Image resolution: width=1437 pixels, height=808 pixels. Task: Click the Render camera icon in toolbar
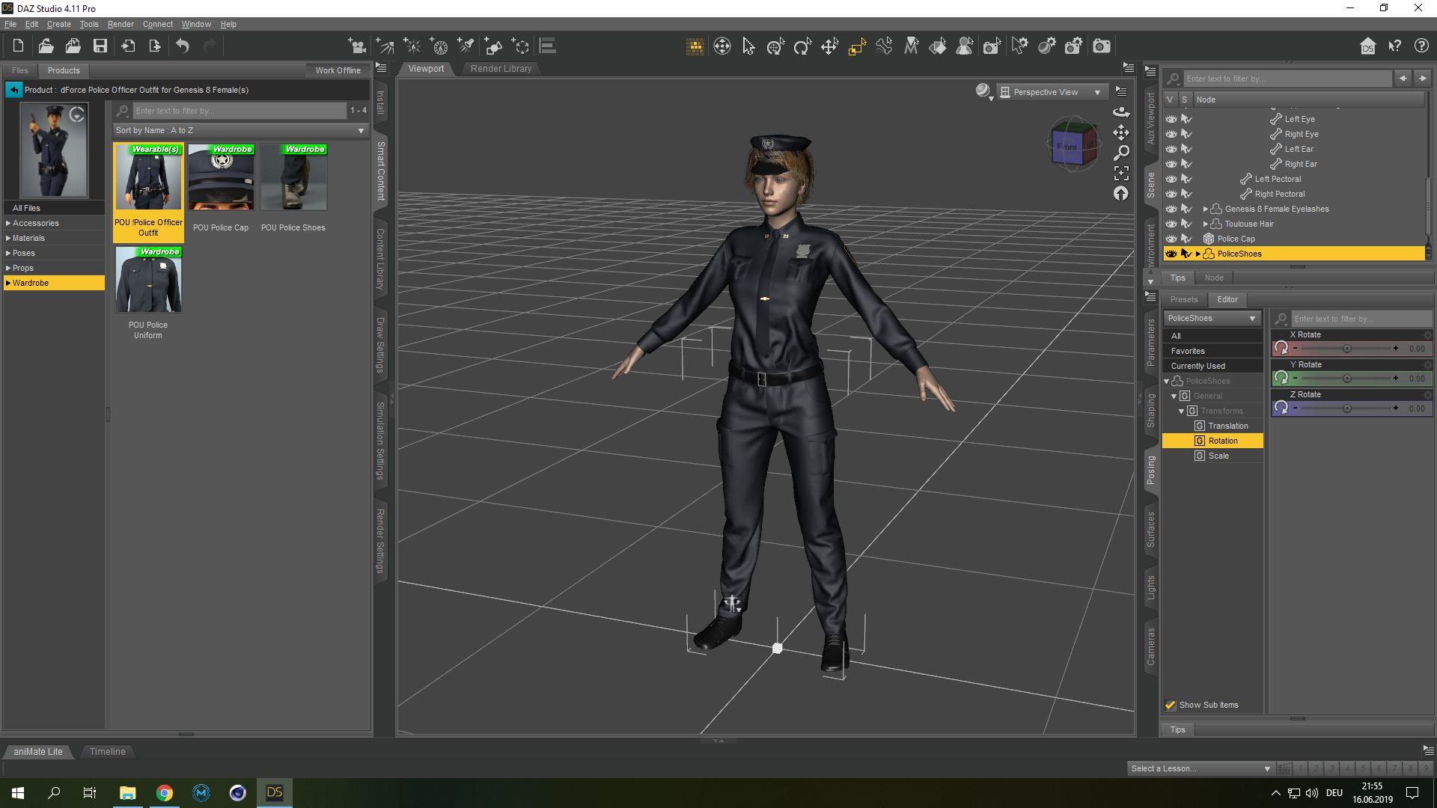tap(1102, 46)
